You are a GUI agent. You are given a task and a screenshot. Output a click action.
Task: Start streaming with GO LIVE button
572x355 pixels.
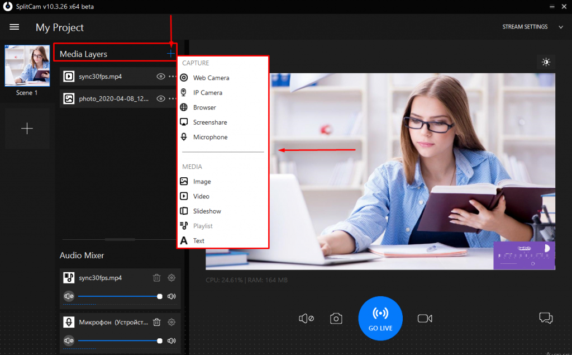tap(380, 318)
